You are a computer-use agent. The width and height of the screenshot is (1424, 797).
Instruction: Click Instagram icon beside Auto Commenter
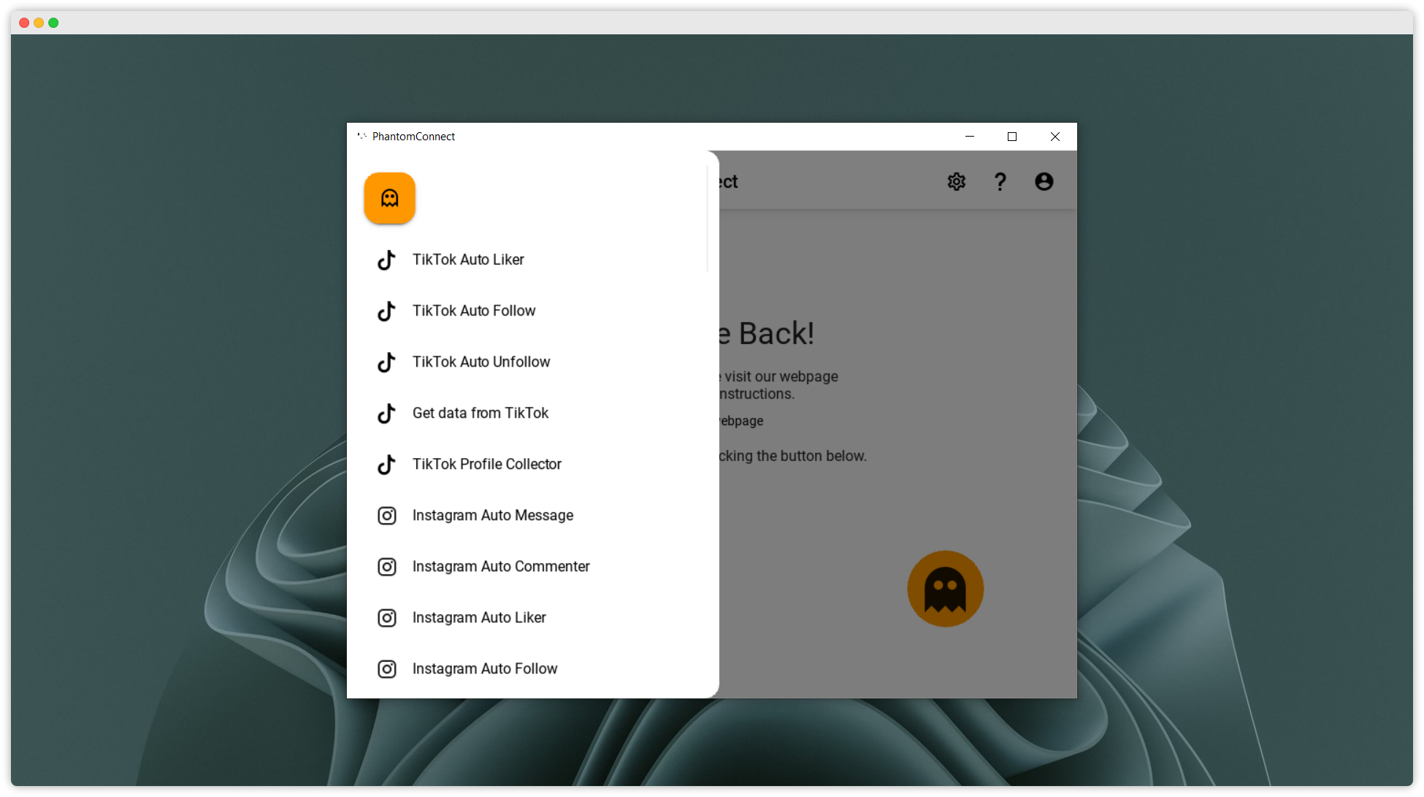(x=387, y=567)
